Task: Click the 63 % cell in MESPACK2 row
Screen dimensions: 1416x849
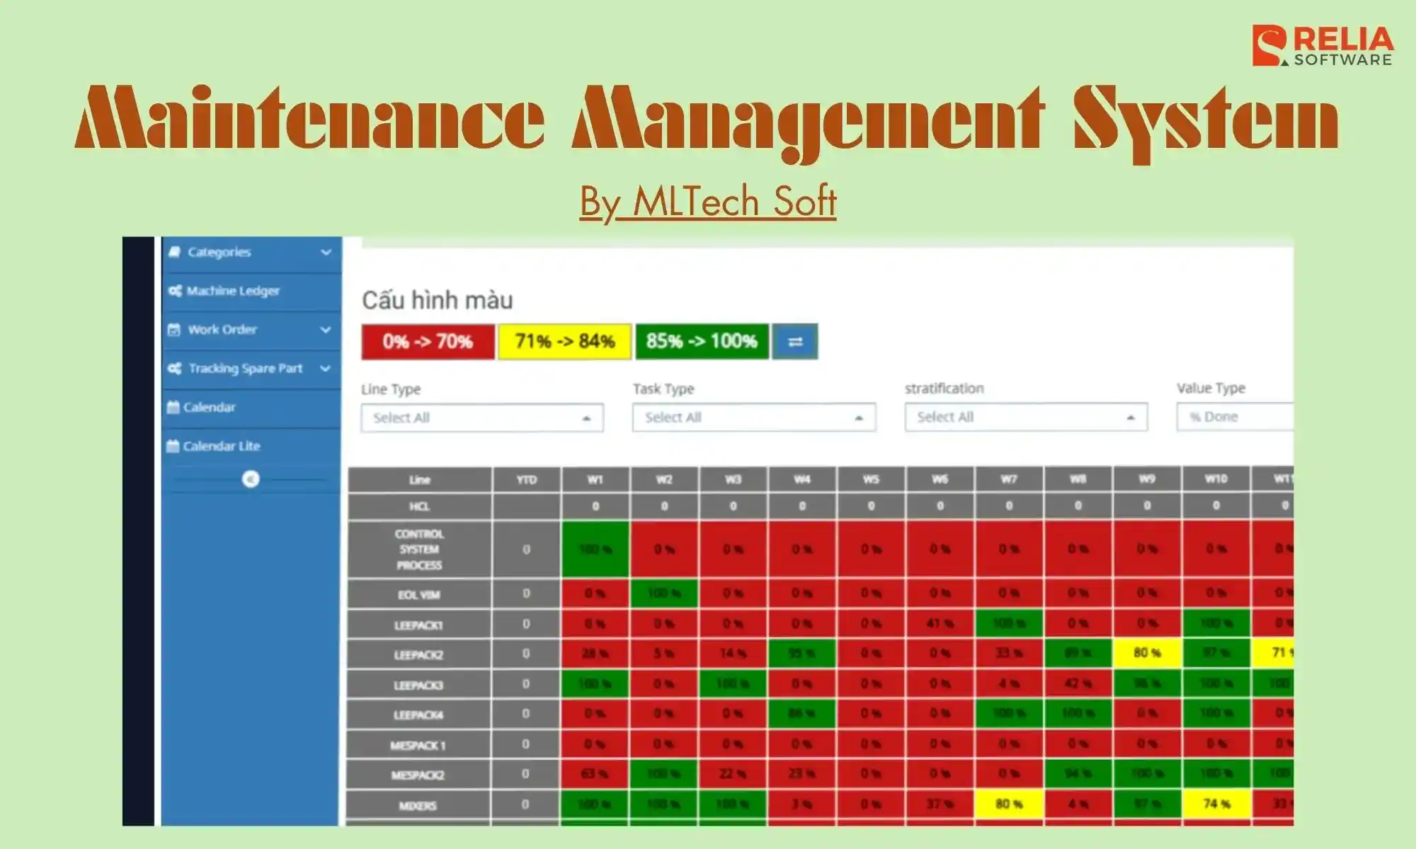Action: click(x=595, y=774)
